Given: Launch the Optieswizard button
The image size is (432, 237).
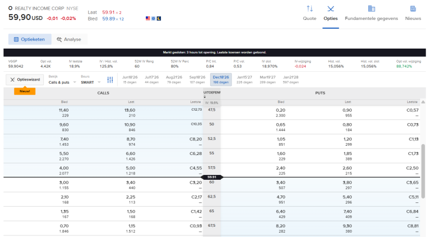Looking at the screenshot, I should pos(25,80).
